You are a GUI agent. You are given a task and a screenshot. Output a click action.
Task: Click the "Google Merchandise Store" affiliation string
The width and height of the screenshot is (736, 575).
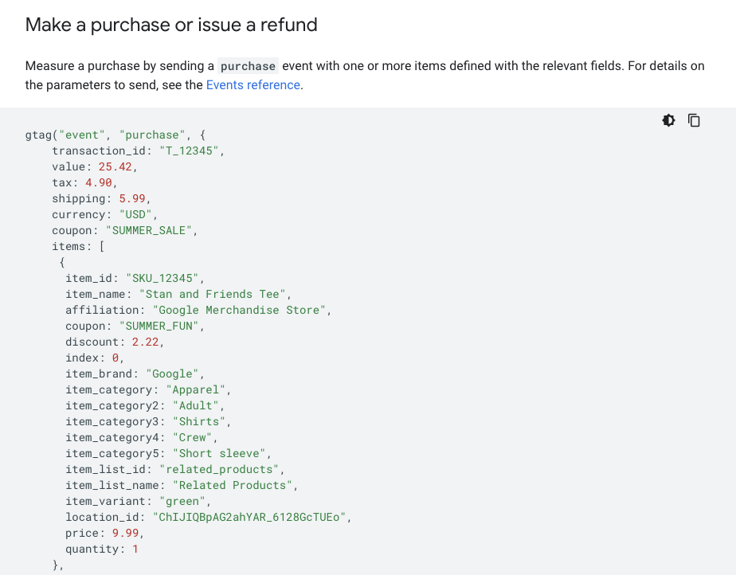pos(239,310)
